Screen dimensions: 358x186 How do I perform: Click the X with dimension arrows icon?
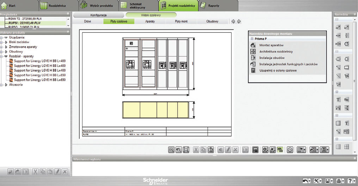point(273,150)
